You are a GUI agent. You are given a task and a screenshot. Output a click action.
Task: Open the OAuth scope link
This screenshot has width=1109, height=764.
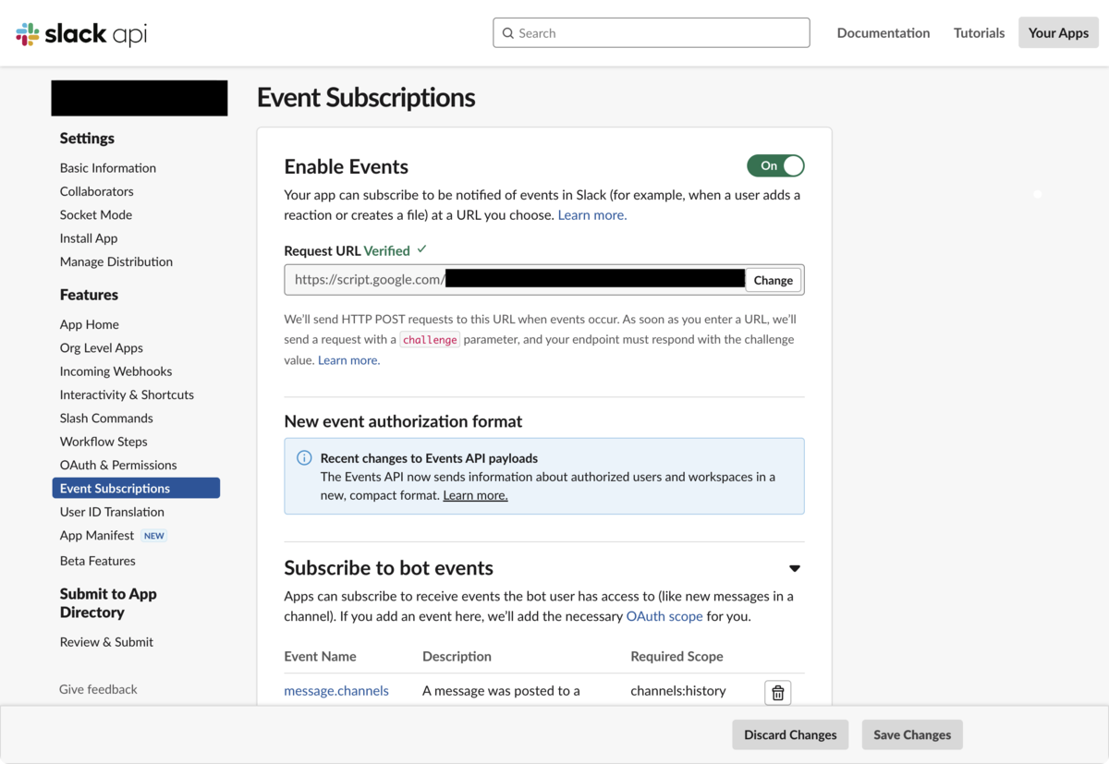point(664,616)
